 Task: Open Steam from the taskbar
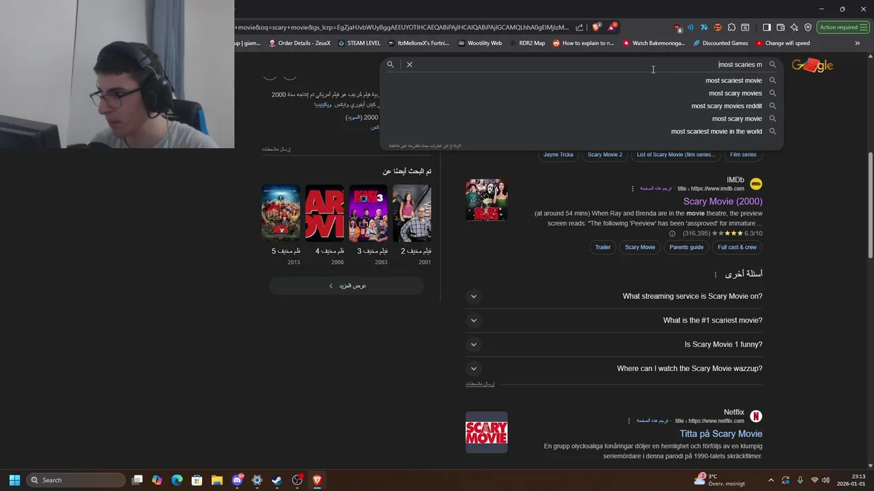click(277, 480)
